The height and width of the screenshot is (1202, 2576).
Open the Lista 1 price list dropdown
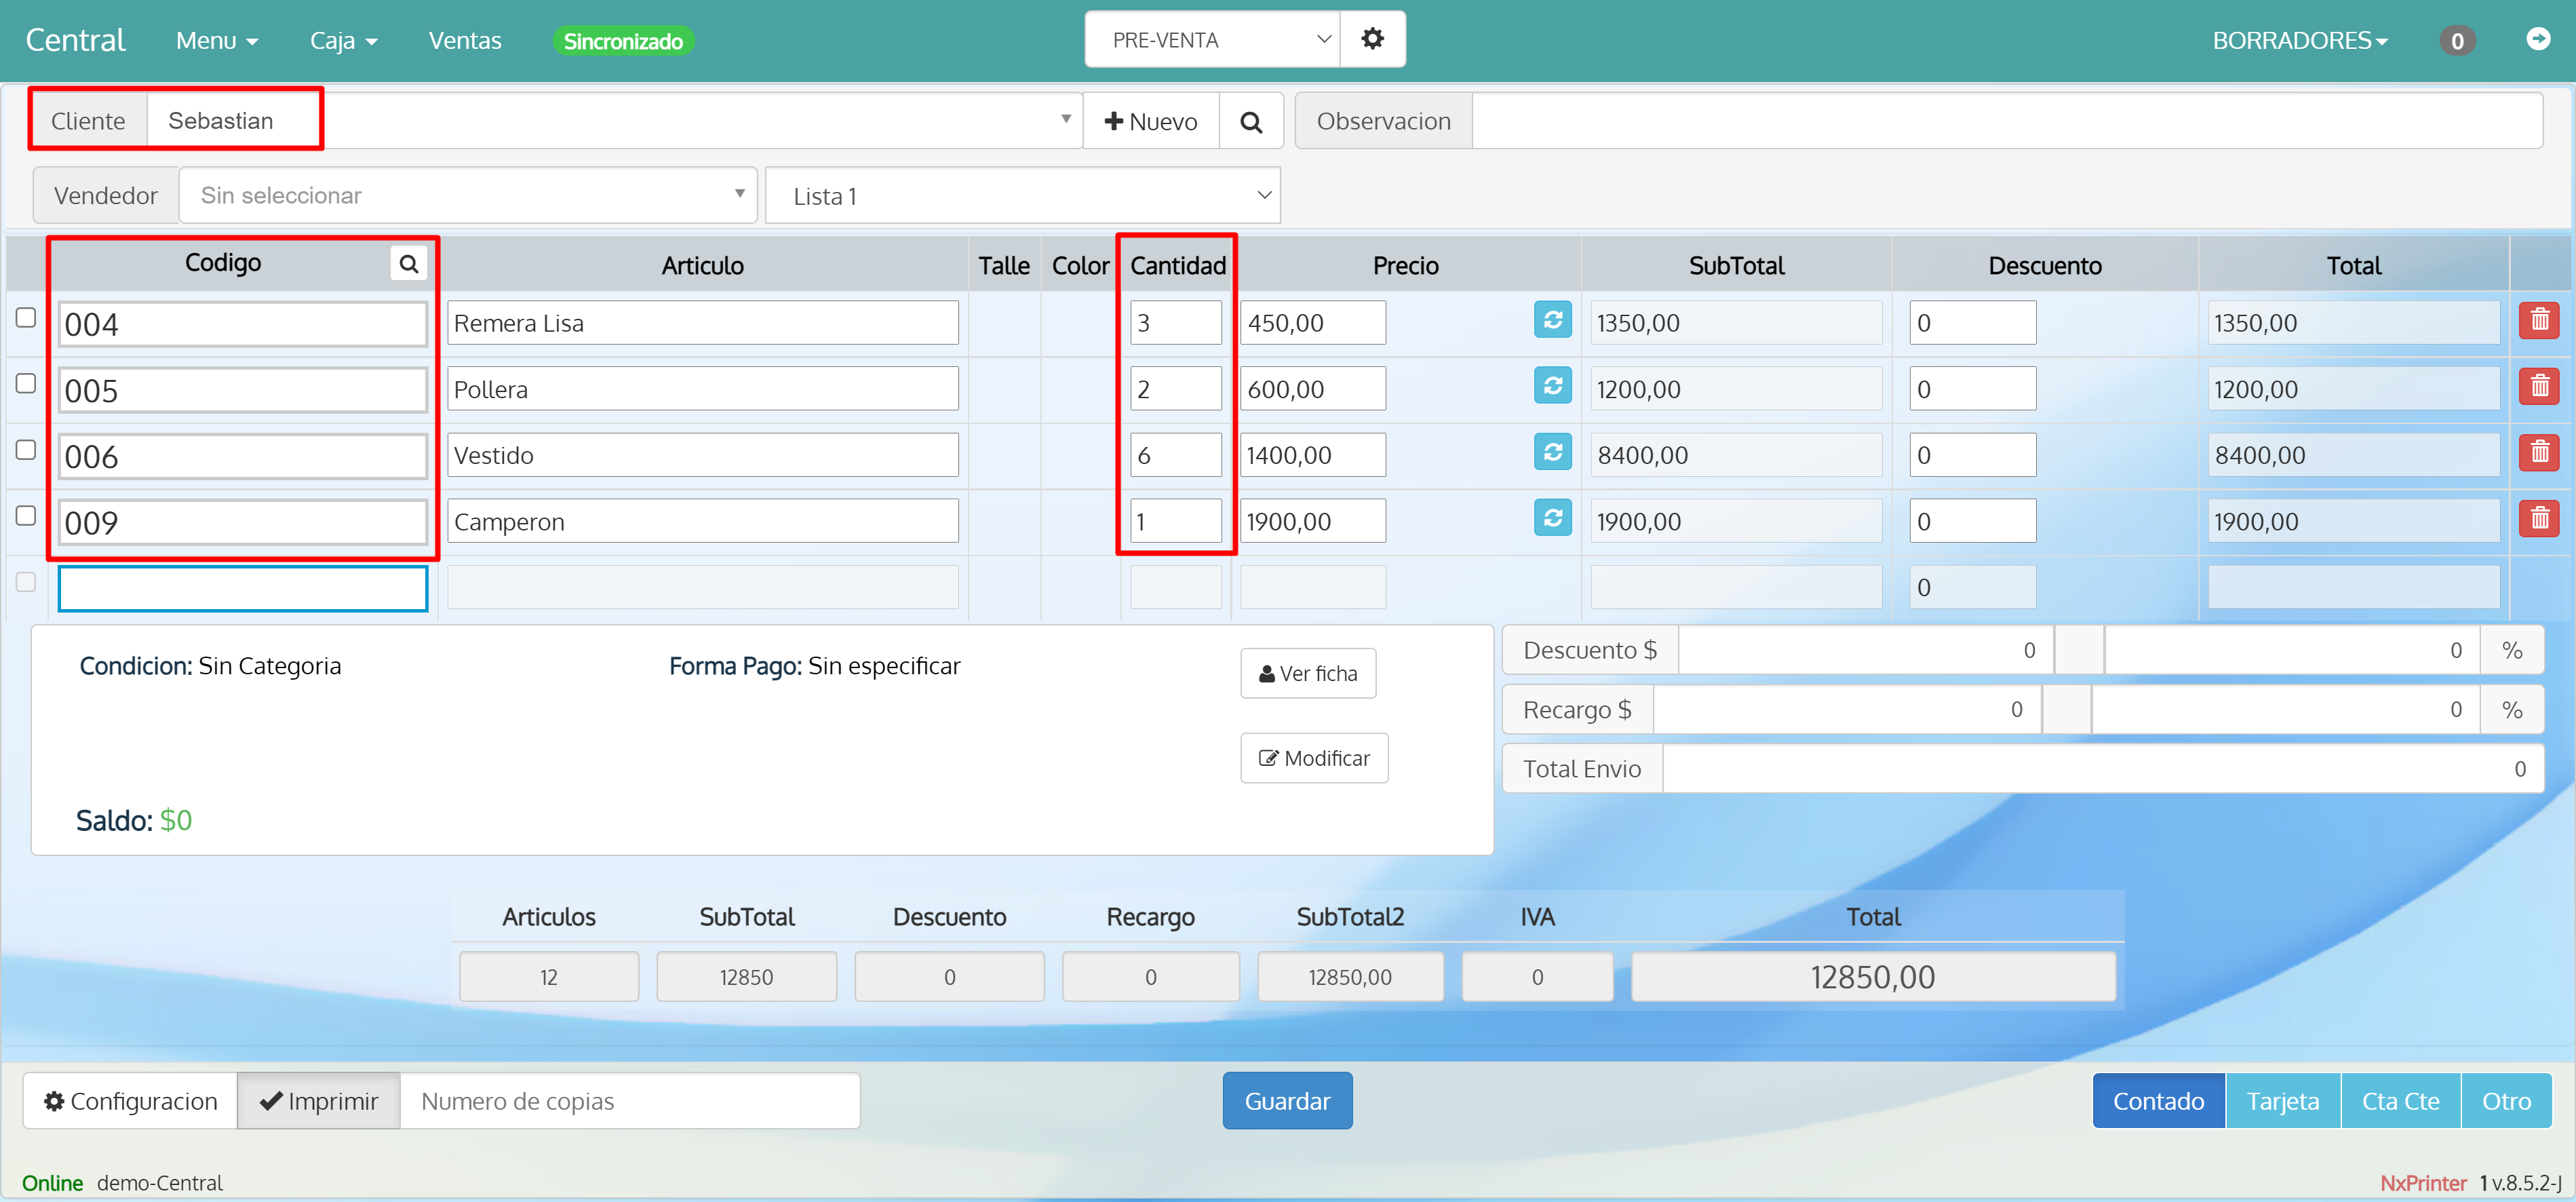pyautogui.click(x=1022, y=196)
